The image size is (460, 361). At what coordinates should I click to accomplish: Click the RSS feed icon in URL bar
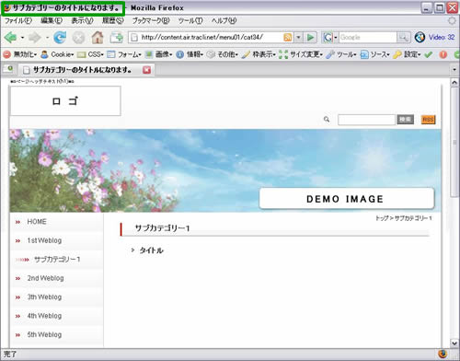[x=288, y=38]
